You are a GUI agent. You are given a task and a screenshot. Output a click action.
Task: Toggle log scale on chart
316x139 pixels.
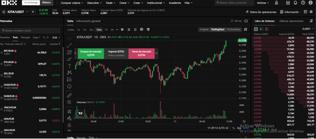[x=239, y=128]
